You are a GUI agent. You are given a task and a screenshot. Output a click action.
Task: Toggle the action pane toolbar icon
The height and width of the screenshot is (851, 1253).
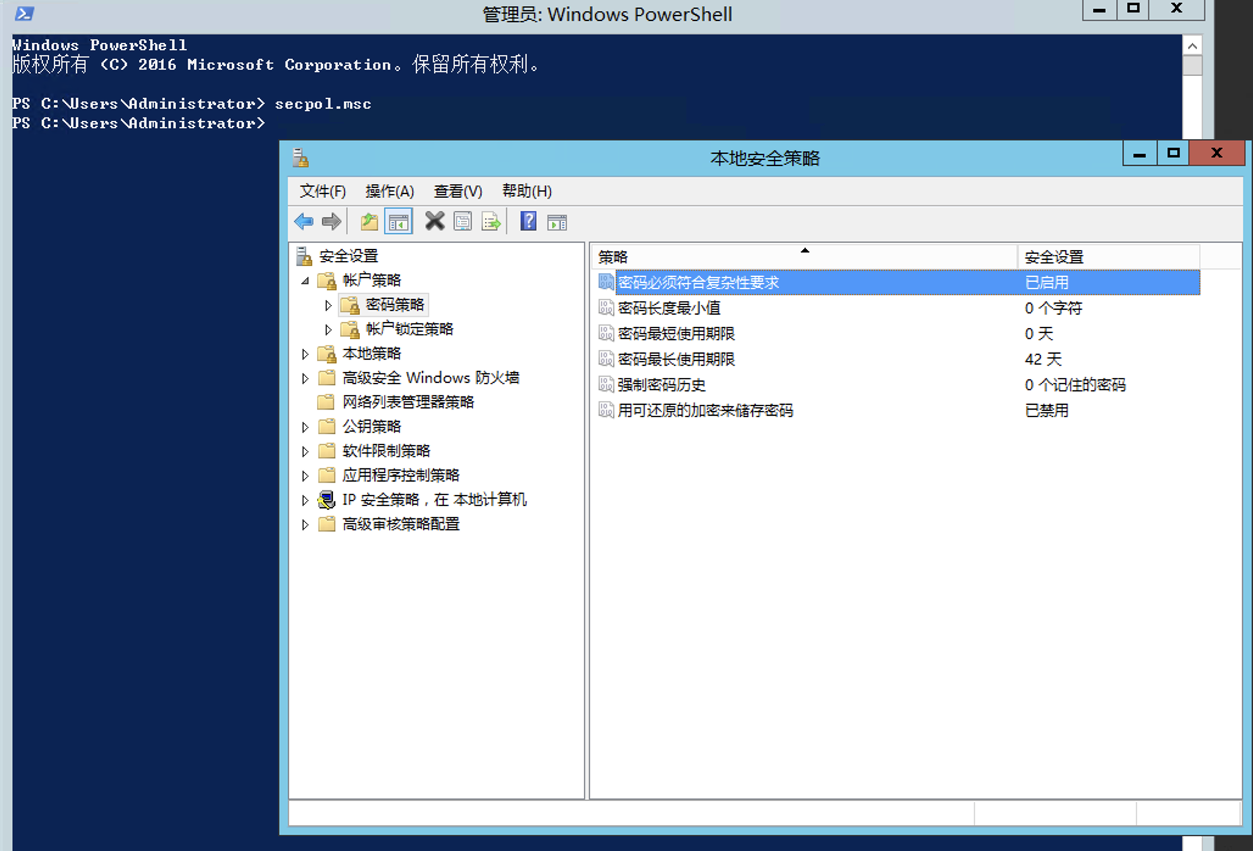tap(557, 223)
